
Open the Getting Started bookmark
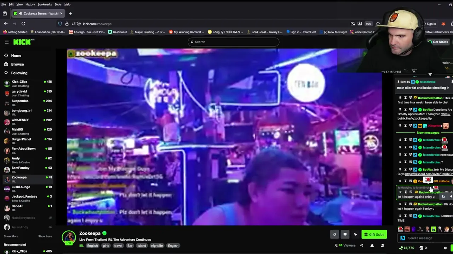(15, 32)
